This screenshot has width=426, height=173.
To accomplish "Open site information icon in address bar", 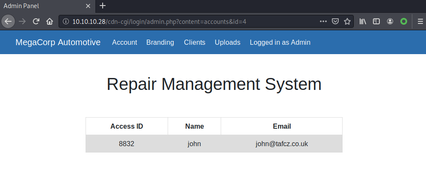I will coord(65,21).
